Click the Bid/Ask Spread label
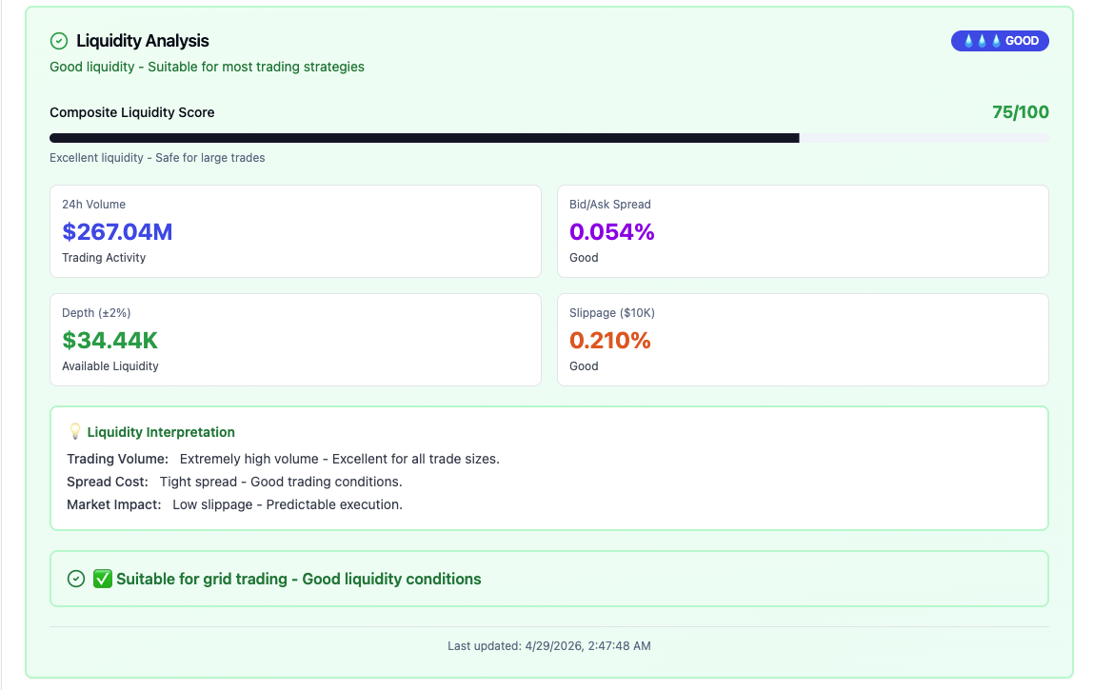 [609, 205]
